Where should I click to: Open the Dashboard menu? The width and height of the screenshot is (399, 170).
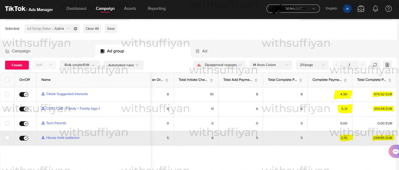[76, 8]
